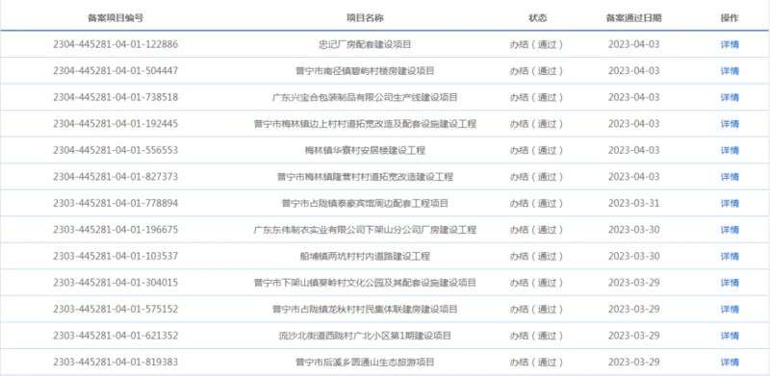770x376 pixels.
Task: View 详情 for project 2303-445281-04-01-575152
Action: [x=730, y=310]
